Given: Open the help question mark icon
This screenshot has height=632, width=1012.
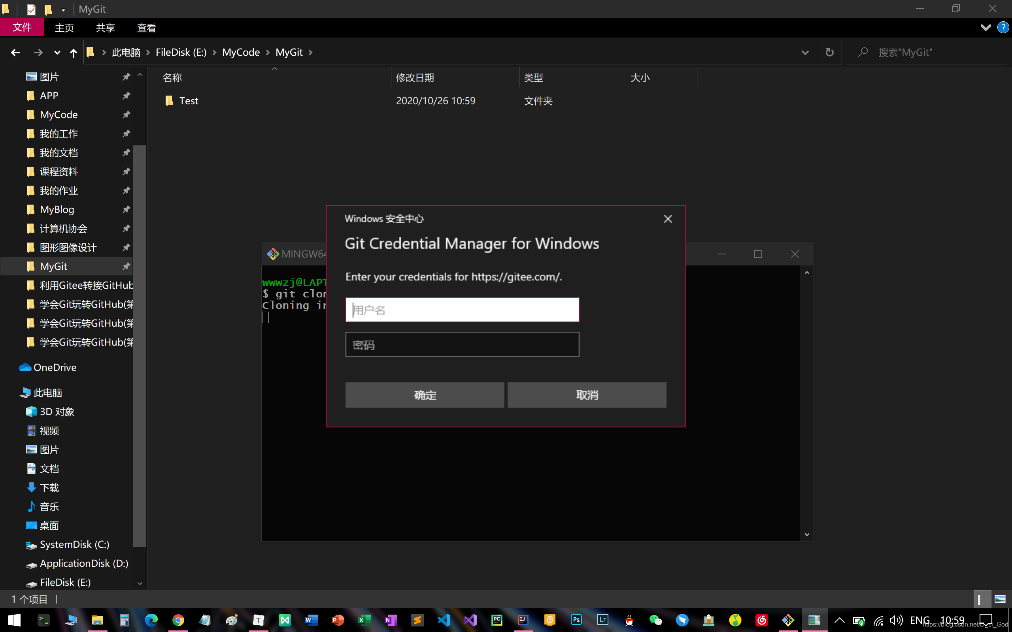Looking at the screenshot, I should 1003,28.
